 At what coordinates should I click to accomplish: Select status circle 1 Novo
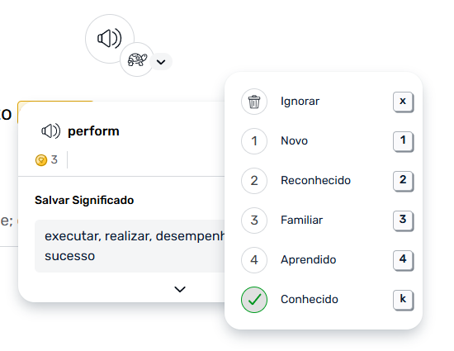pyautogui.click(x=254, y=141)
